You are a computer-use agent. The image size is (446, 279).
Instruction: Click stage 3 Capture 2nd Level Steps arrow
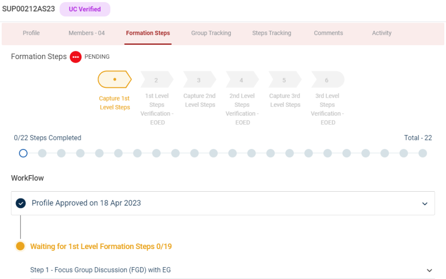tap(199, 80)
